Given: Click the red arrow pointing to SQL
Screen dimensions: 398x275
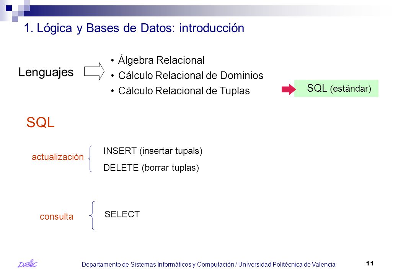Looking at the screenshot, I should pos(289,89).
